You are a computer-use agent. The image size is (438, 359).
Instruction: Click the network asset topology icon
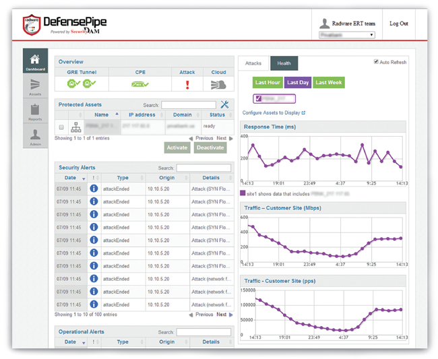point(76,127)
